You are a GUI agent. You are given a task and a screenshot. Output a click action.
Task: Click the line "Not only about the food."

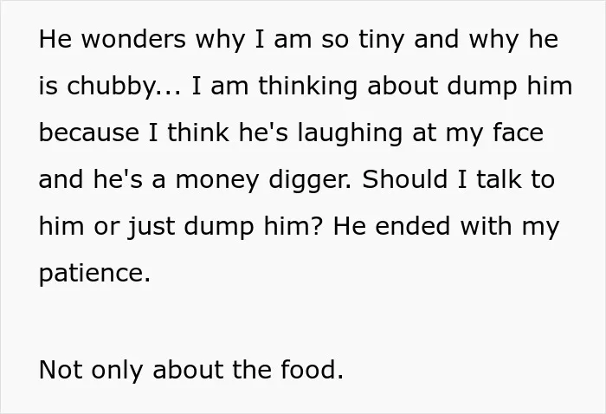click(x=191, y=370)
